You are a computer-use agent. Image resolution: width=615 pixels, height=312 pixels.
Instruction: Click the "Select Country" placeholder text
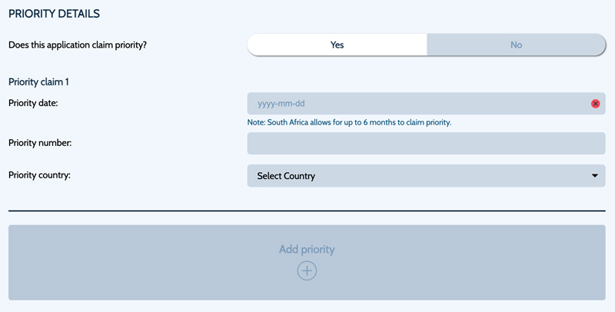(x=286, y=176)
